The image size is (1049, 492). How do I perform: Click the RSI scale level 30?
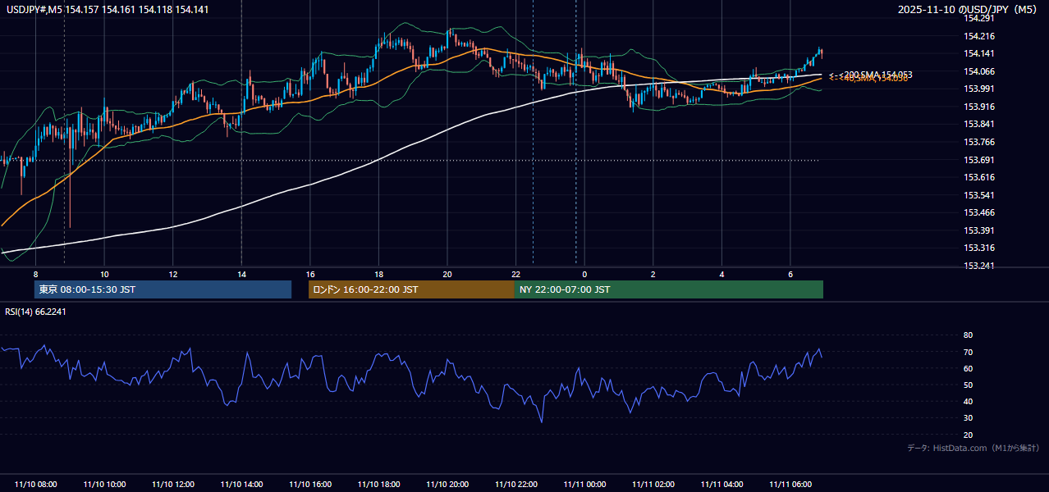coord(968,418)
